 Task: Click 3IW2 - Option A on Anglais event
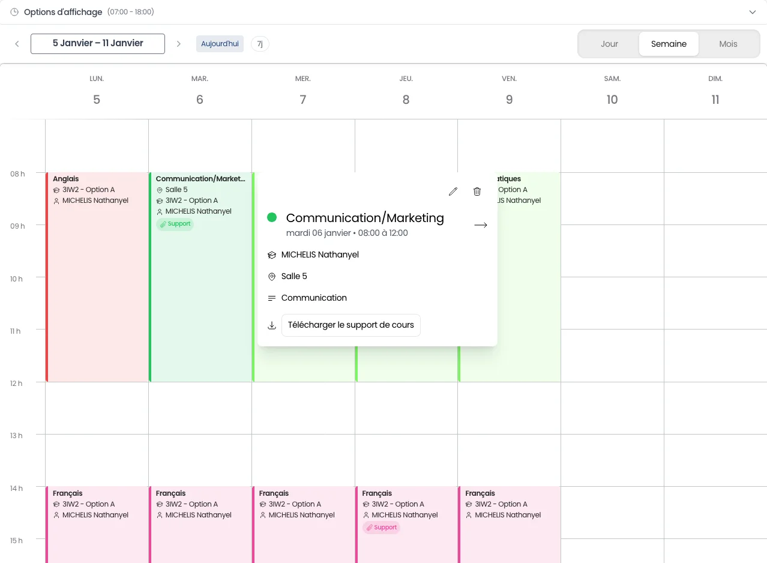[89, 190]
